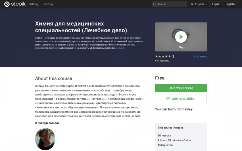Click 'This course includes' heading
The height and width of the screenshot is (151, 242).
[x=171, y=128]
